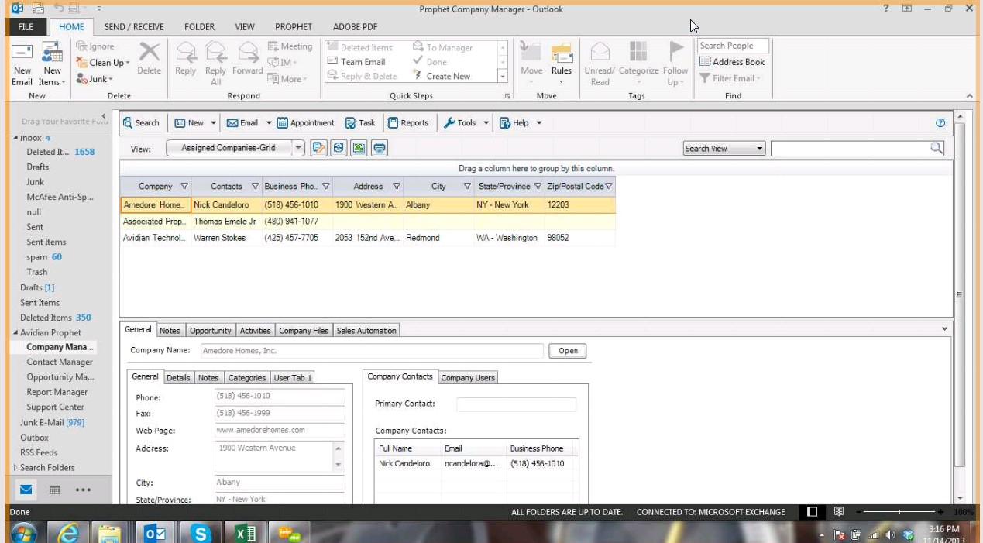The image size is (983, 543).
Task: Toggle the Address column filter
Action: 397,187
